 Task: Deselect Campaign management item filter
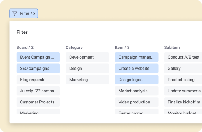(136, 57)
